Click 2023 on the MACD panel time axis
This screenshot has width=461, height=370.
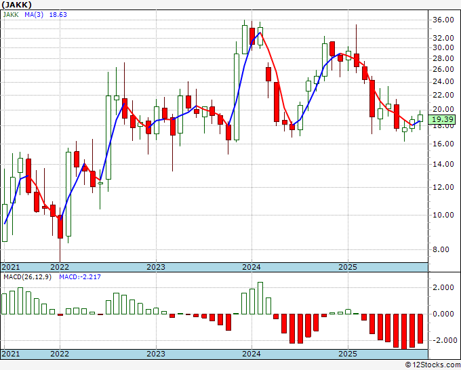[156, 354]
